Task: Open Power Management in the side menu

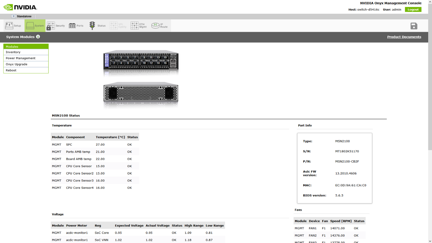Action: pos(26,58)
